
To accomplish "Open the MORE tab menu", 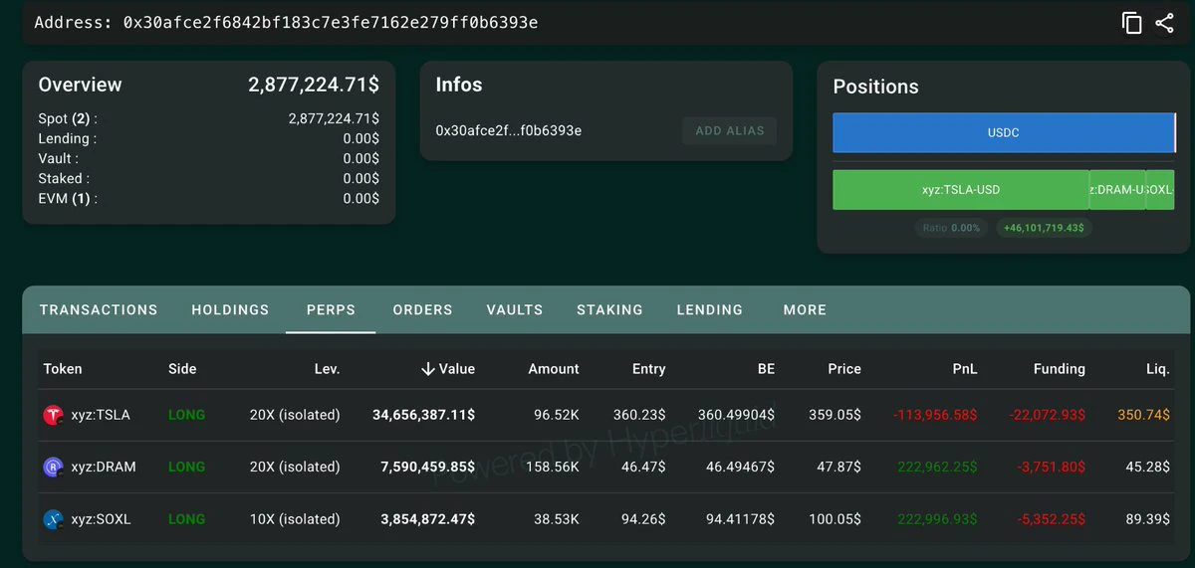I will click(x=805, y=309).
